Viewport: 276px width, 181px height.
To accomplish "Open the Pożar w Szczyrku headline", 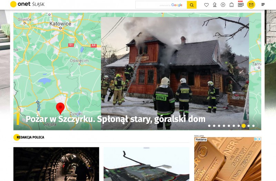I will pyautogui.click(x=116, y=119).
